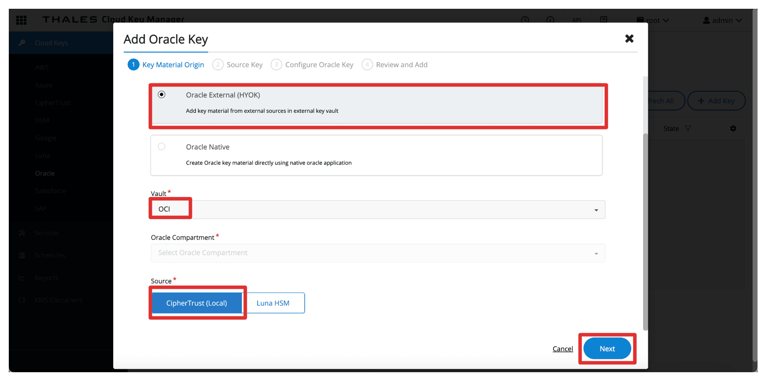
Task: Open KMS Containers in the sidebar
Action: [58, 300]
